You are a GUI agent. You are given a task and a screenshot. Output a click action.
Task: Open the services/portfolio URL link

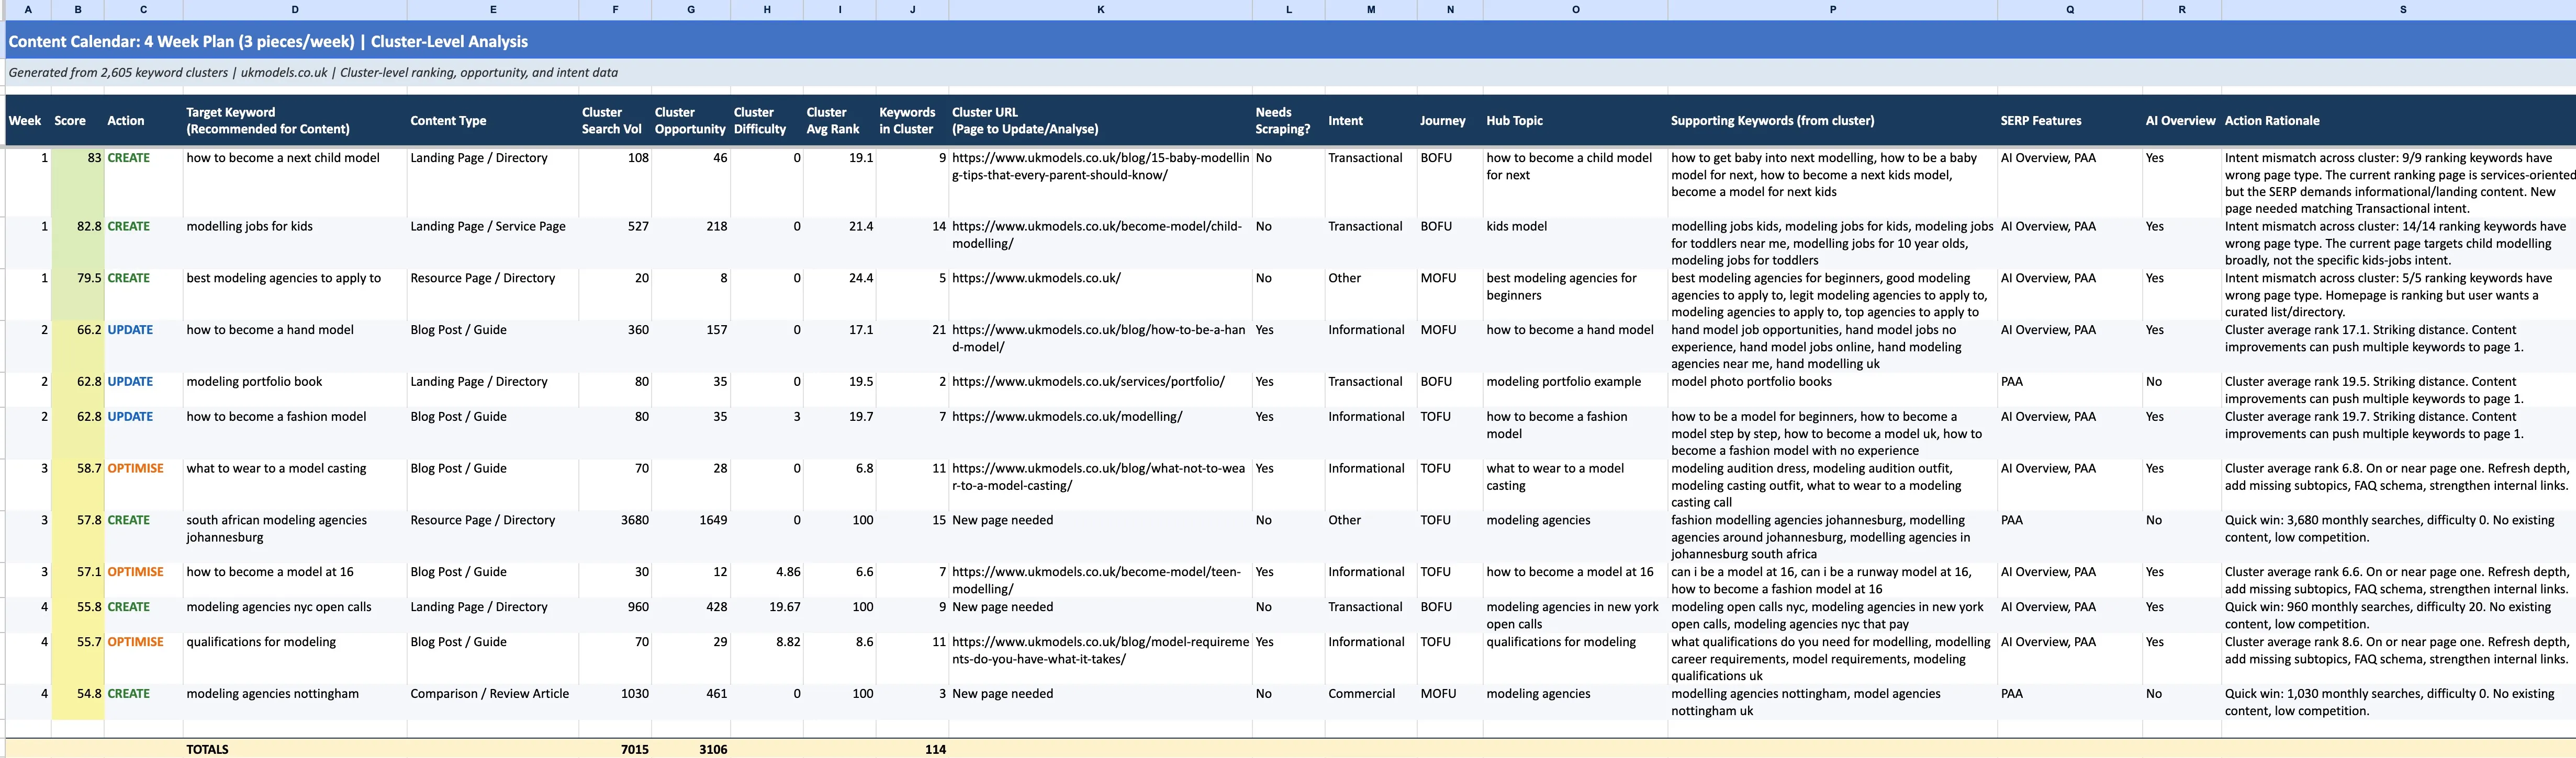[1087, 382]
